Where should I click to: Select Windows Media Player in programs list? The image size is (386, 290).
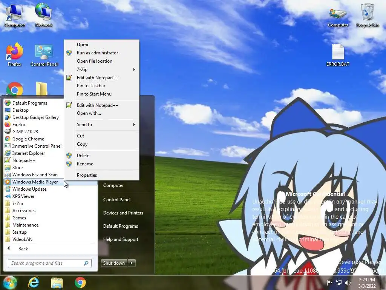click(51, 182)
